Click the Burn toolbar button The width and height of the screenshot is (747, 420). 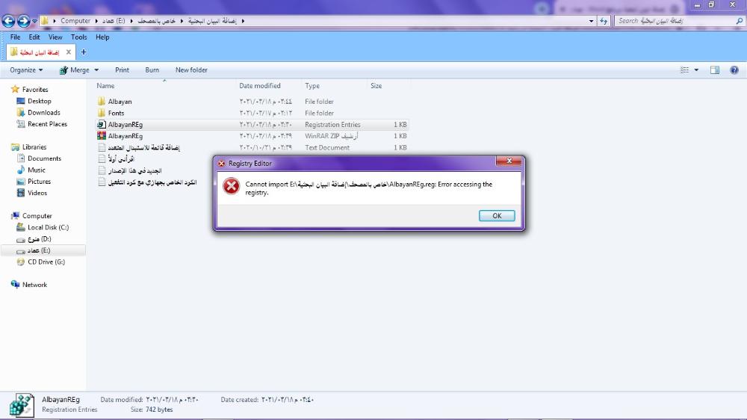152,70
